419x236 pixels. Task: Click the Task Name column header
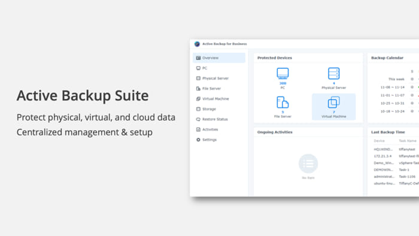point(408,141)
